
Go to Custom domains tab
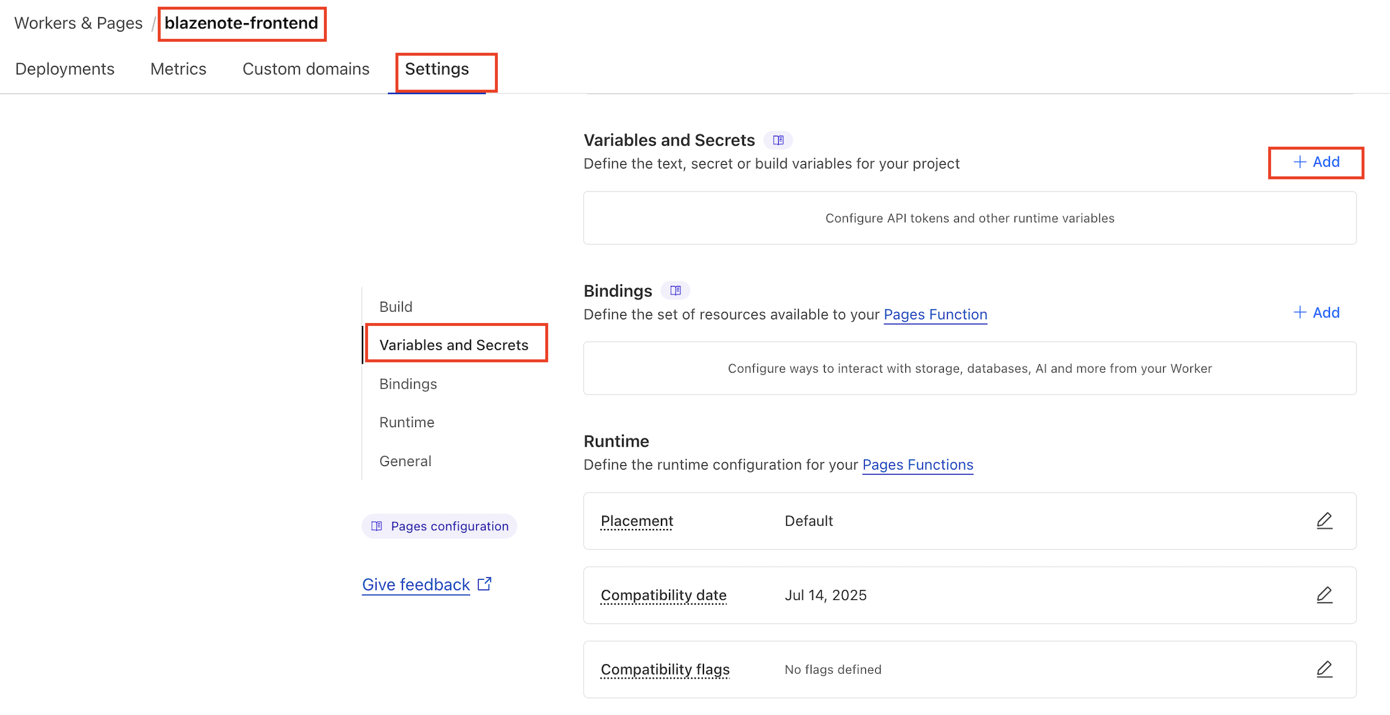point(306,69)
